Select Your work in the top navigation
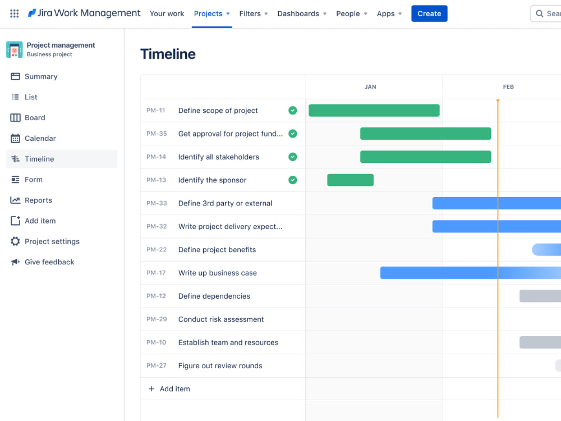Viewport: 561px width, 421px height. tap(167, 13)
